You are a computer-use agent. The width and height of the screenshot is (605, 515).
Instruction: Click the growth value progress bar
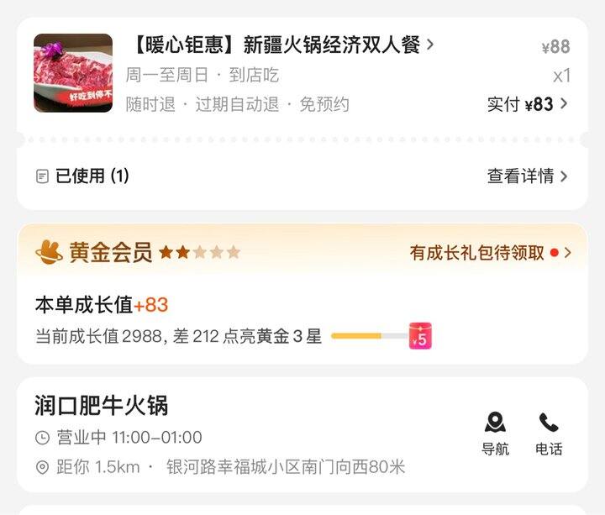pyautogui.click(x=370, y=336)
